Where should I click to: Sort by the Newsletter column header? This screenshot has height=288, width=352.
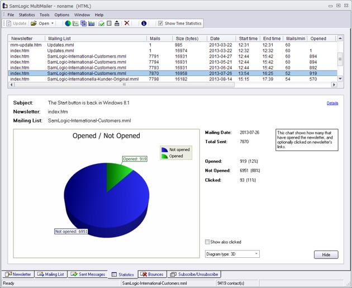tap(26, 39)
